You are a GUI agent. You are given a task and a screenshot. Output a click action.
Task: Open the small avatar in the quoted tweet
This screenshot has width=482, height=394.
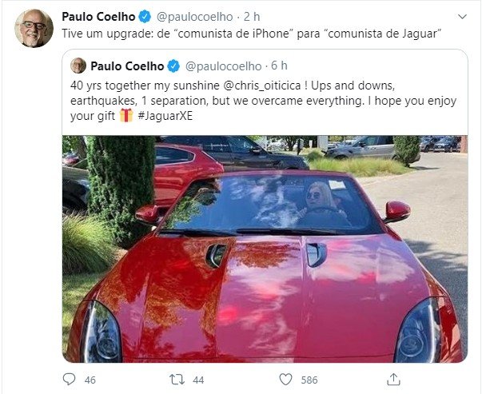pos(78,66)
